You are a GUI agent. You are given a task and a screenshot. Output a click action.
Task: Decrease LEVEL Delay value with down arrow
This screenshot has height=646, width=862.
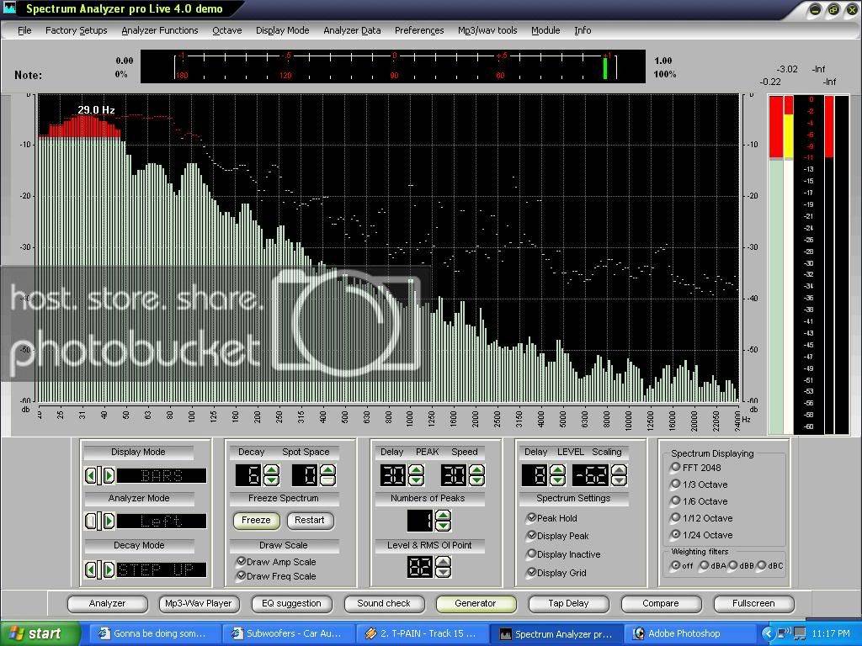[557, 480]
